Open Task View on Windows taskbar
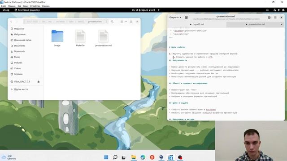 click(124, 157)
